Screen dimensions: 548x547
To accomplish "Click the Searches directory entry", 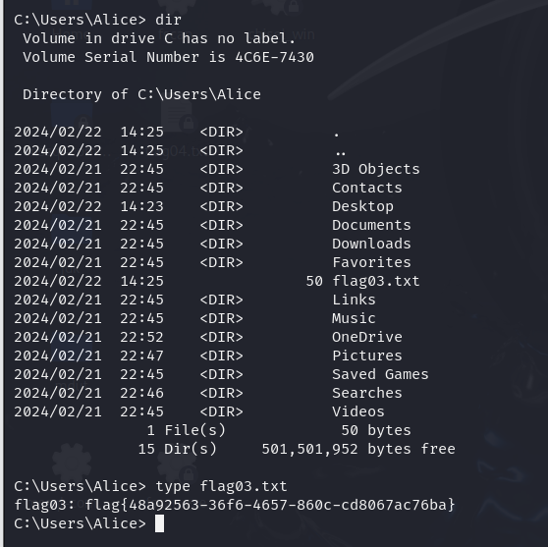I will pos(367,393).
